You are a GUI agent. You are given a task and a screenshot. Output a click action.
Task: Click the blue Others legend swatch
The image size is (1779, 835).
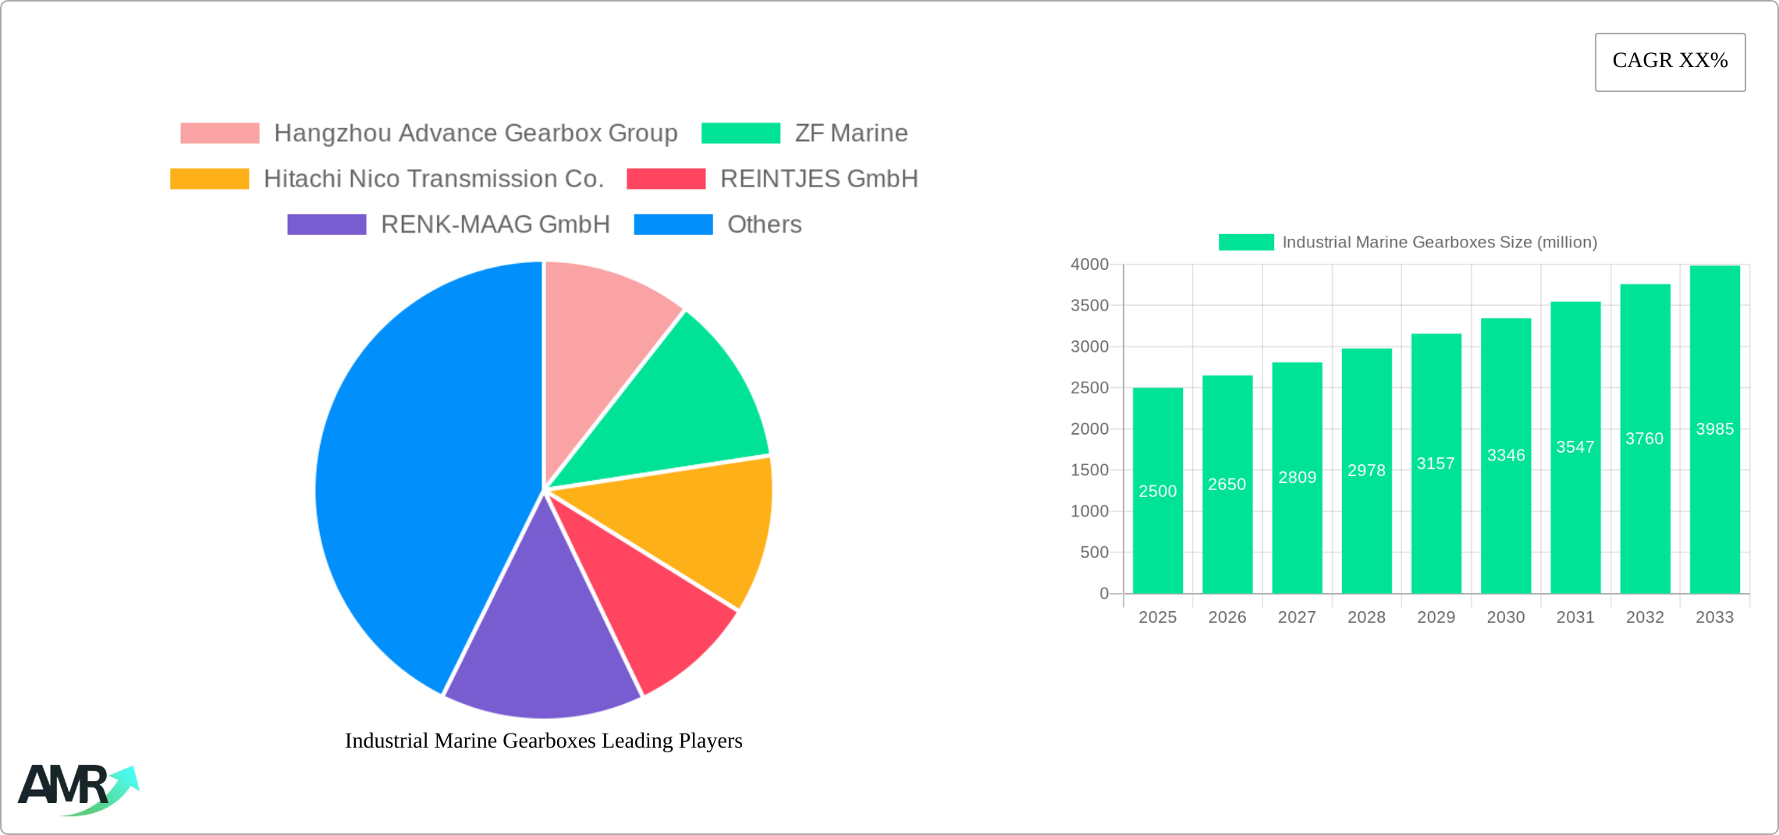(673, 225)
